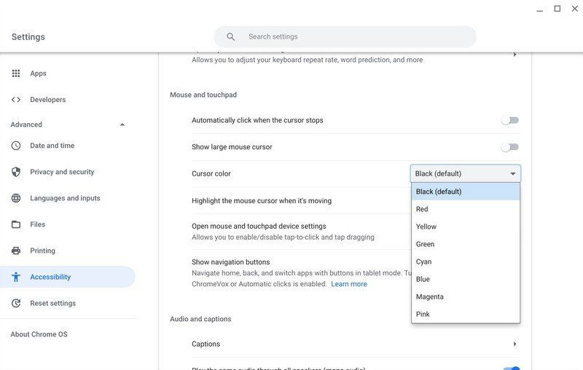Focus the Search settings field
Screen dimensions: 583x370
[x=345, y=36]
